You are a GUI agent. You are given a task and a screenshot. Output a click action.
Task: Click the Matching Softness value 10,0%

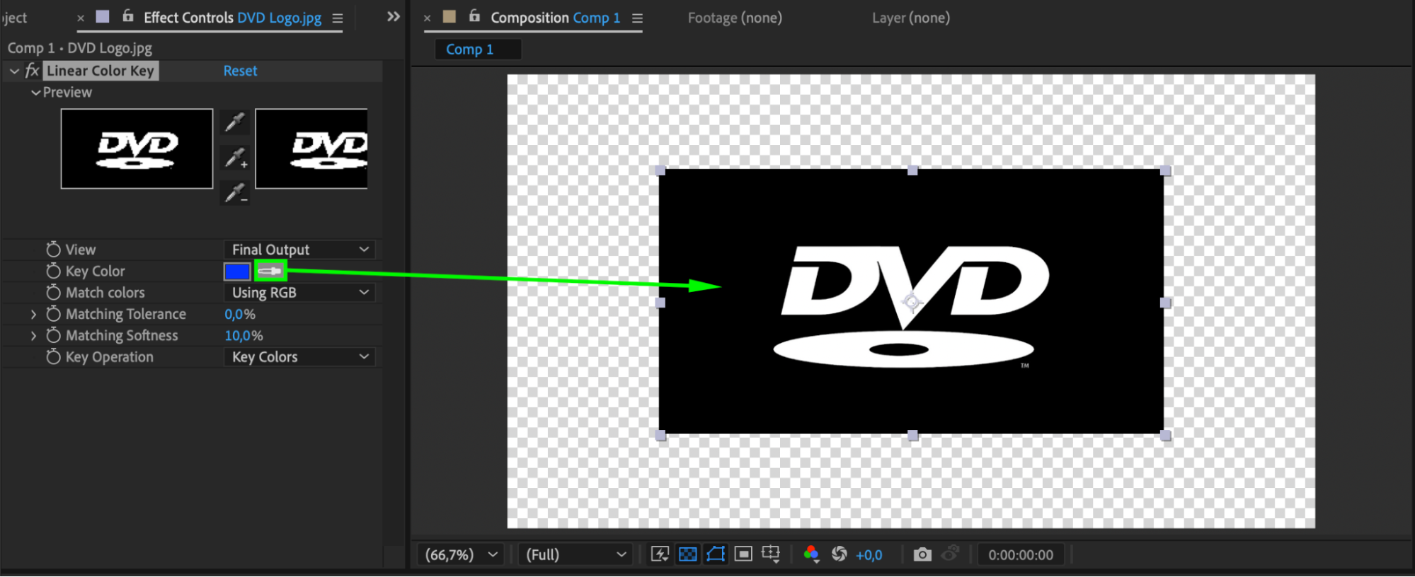pyautogui.click(x=244, y=335)
